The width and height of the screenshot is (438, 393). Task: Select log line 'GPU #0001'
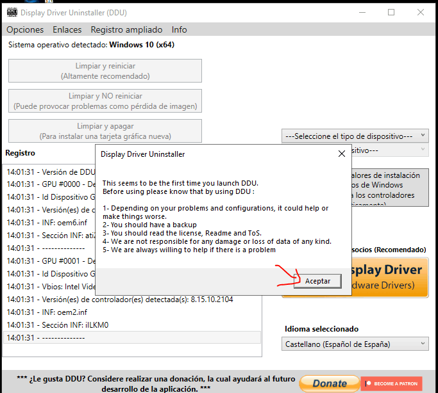pyautogui.click(x=50, y=261)
